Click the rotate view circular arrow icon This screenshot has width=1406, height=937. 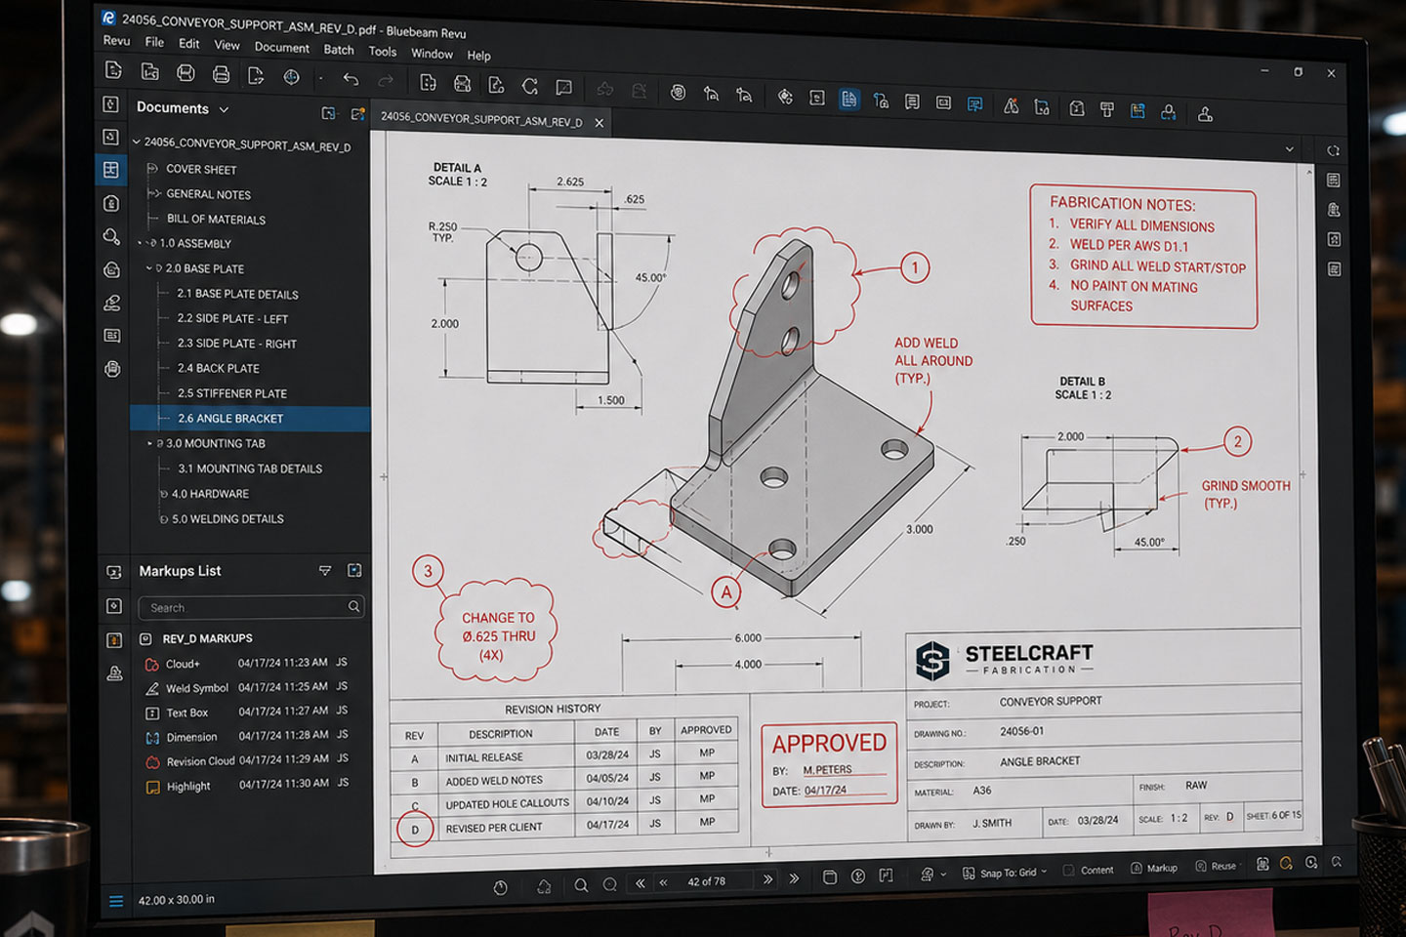coord(530,86)
